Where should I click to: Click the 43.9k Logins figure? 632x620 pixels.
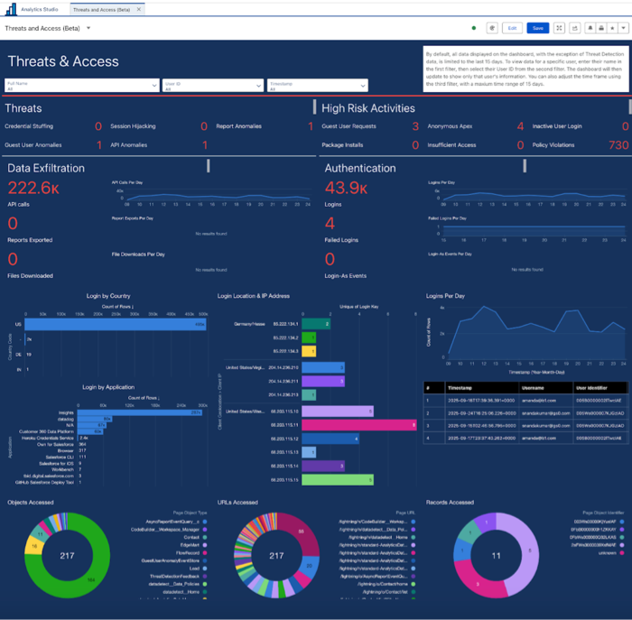[x=346, y=188]
